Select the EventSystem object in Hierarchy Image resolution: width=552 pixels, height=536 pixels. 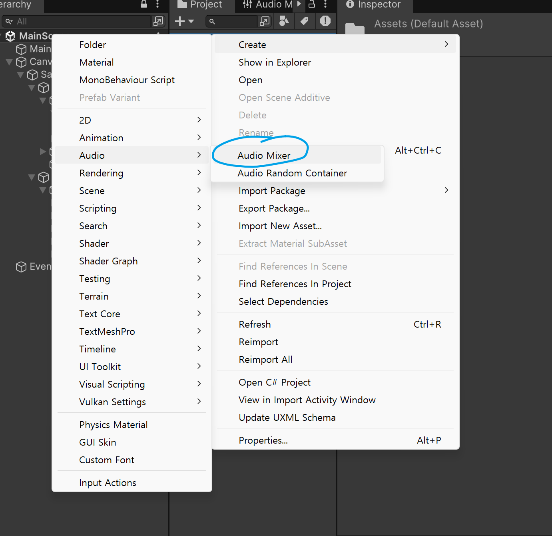click(x=34, y=267)
